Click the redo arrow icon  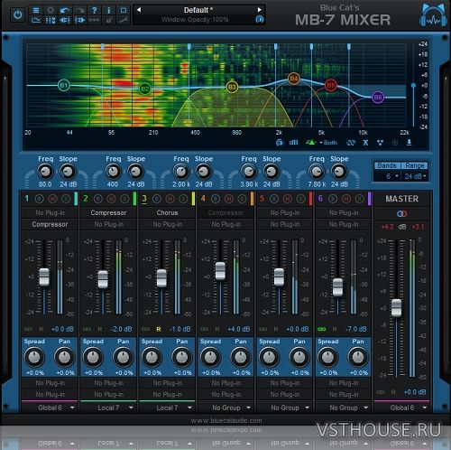coord(79,10)
